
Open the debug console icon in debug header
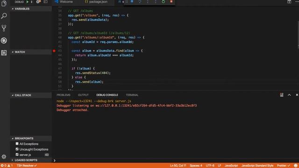tap(45, 2)
